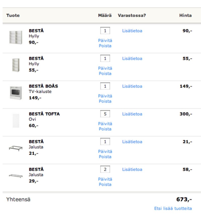Open the 29,- BESTÅ Jalusta thumbnail

pos(16,176)
